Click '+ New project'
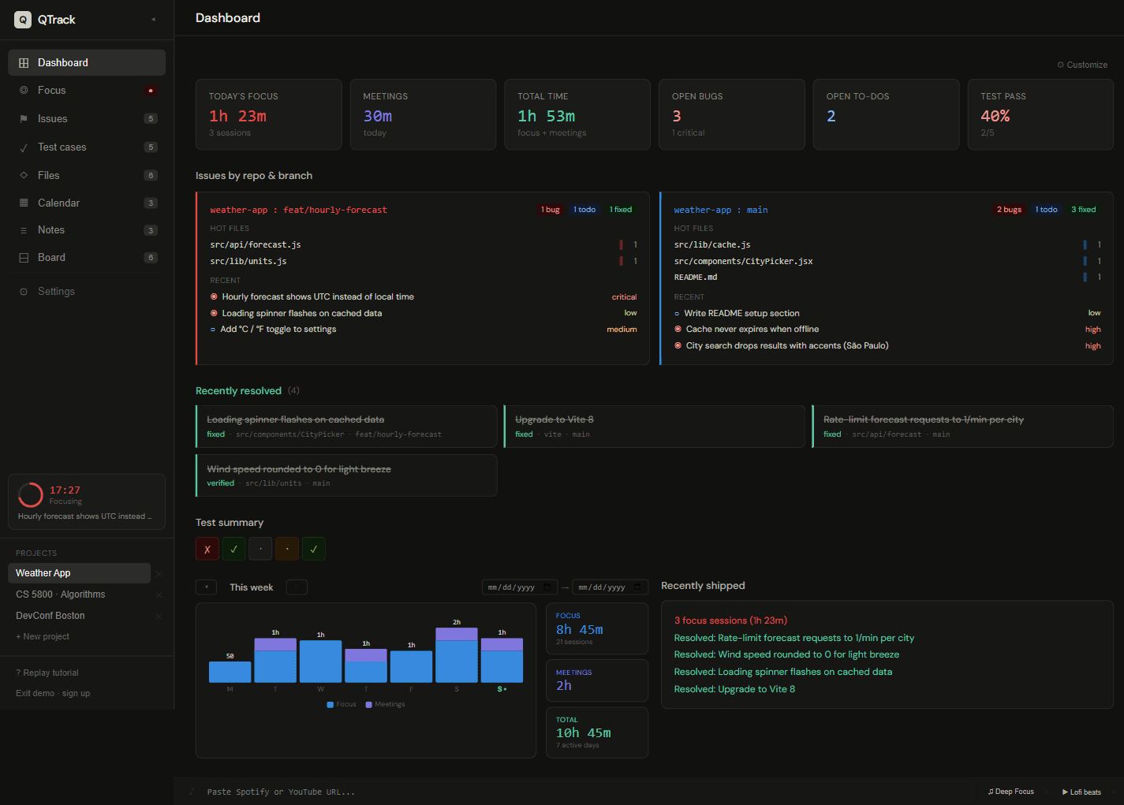This screenshot has width=1124, height=805. 43,637
